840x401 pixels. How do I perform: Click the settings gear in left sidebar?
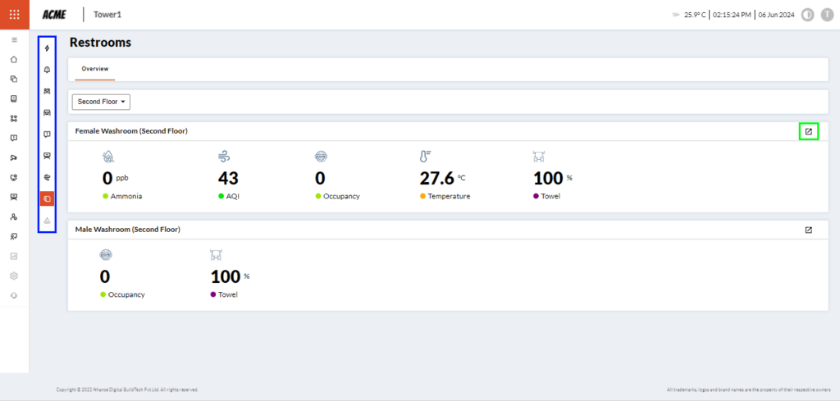point(14,276)
